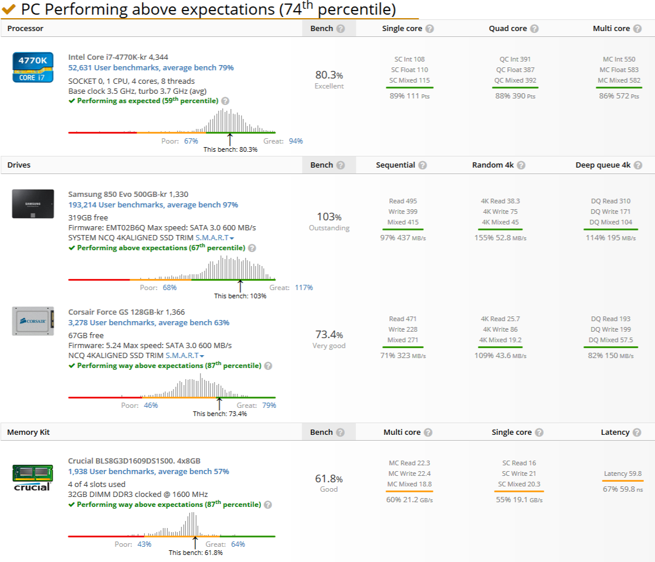Click the Corsair 73.4% bench score
The width and height of the screenshot is (655, 562).
tap(329, 335)
